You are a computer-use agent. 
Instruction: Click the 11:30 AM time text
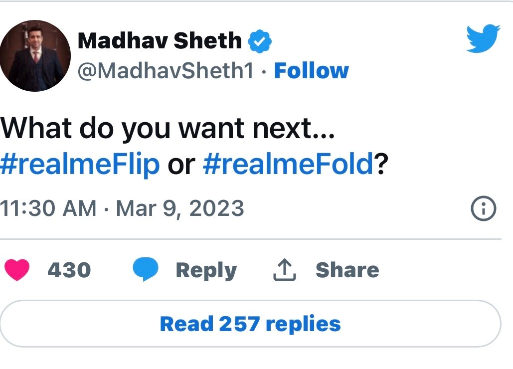coord(48,208)
